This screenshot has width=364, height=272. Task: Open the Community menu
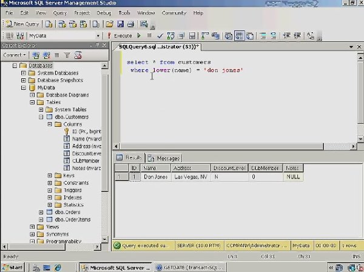pyautogui.click(x=174, y=13)
